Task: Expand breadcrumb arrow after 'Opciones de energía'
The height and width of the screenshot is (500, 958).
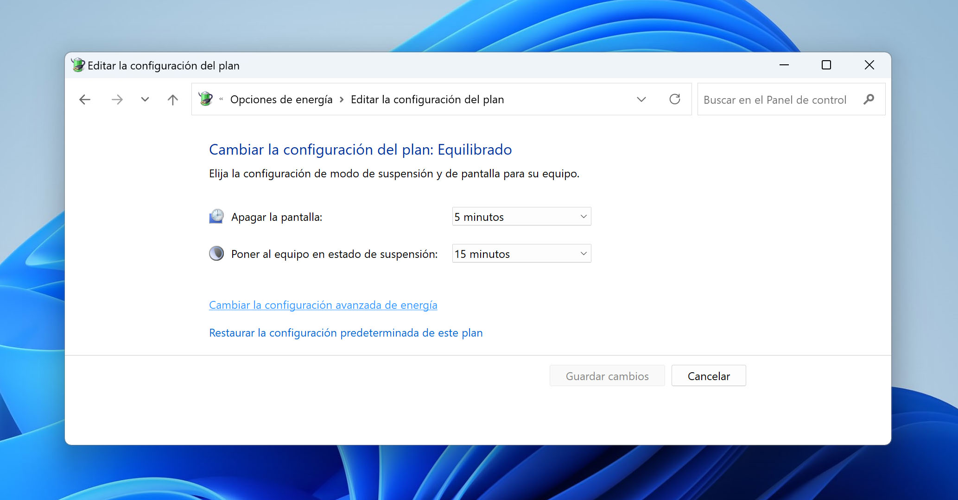Action: (342, 100)
